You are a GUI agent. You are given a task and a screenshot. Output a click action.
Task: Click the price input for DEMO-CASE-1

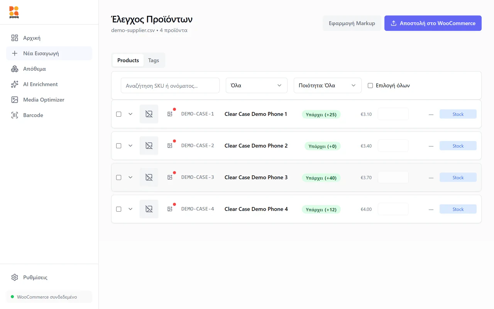pyautogui.click(x=393, y=114)
